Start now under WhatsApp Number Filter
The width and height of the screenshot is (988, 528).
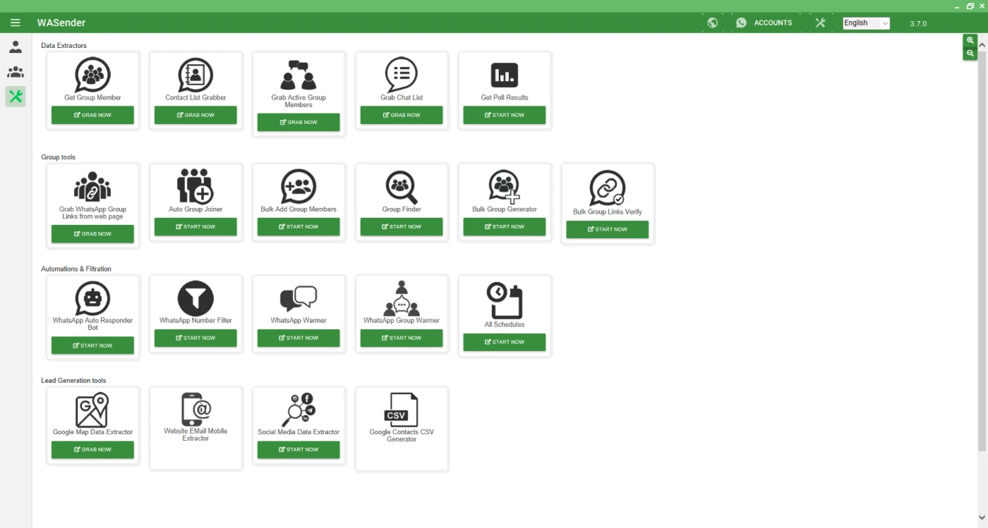(x=195, y=338)
